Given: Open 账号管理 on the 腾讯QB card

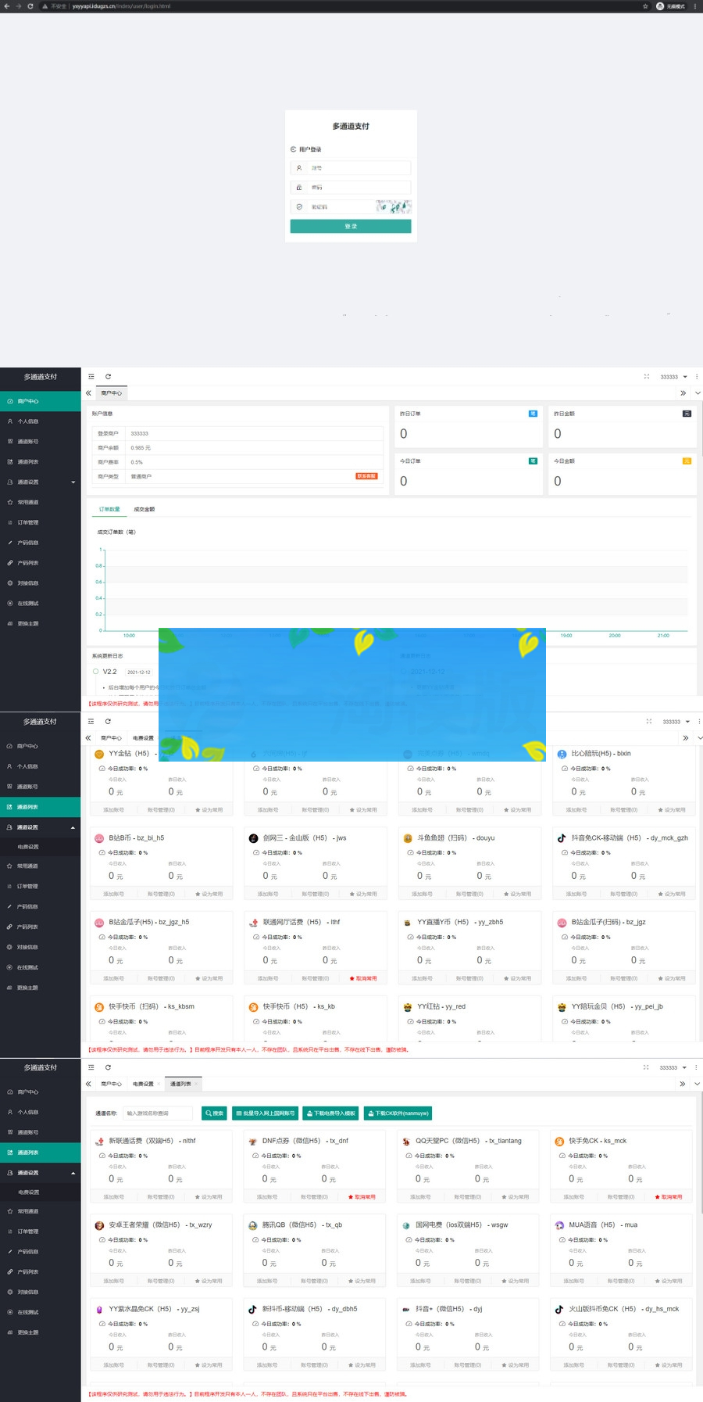Looking at the screenshot, I should (315, 1281).
